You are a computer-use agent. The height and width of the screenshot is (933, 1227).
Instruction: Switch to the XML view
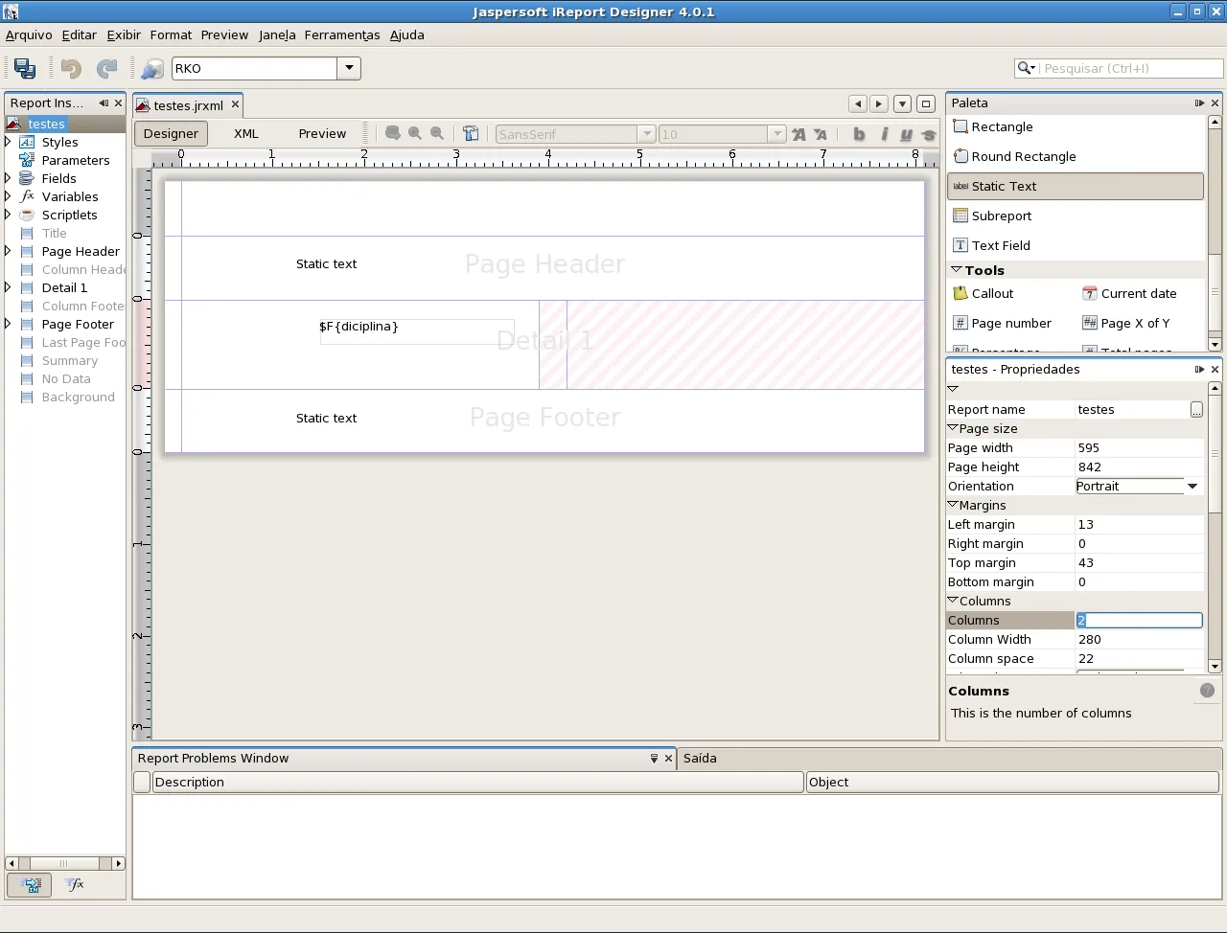pos(246,133)
